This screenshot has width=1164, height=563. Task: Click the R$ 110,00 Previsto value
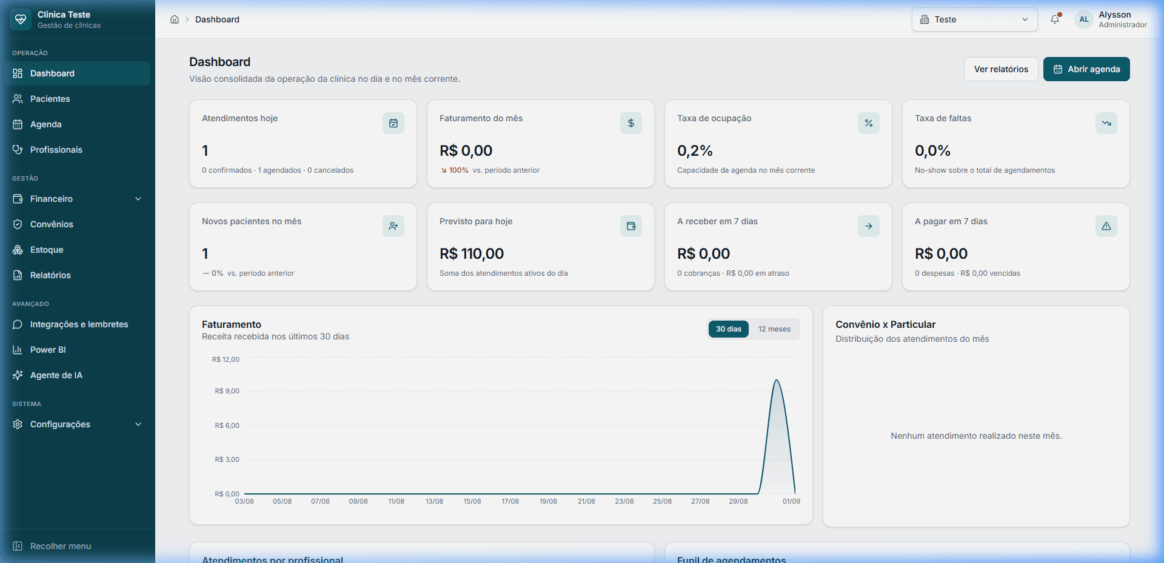472,253
